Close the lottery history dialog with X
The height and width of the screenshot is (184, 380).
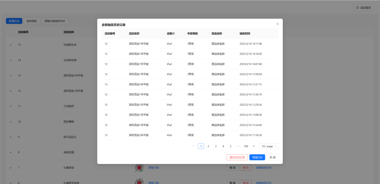tap(278, 24)
